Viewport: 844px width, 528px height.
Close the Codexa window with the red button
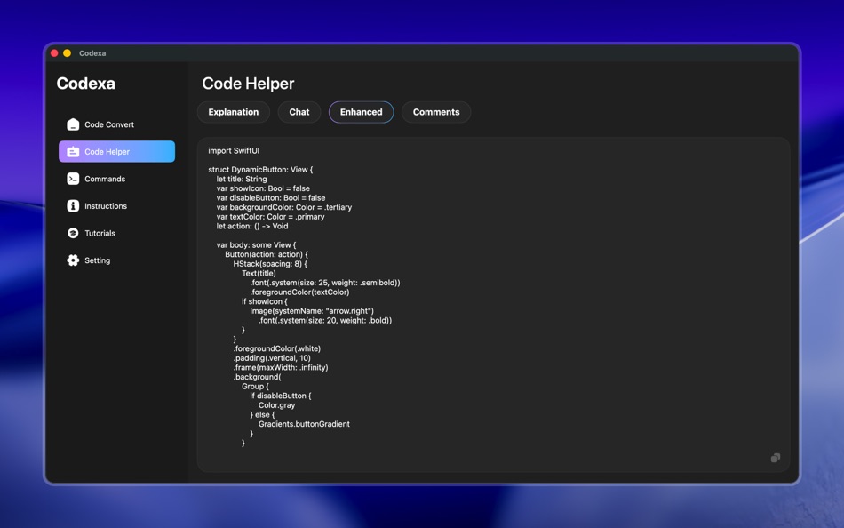click(x=54, y=52)
